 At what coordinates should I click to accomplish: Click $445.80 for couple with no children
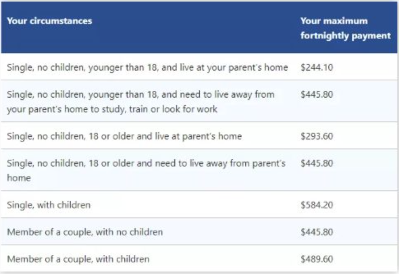tap(316, 232)
